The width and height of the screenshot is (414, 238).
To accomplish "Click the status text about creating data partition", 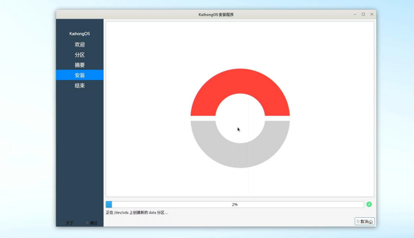I will coord(137,213).
